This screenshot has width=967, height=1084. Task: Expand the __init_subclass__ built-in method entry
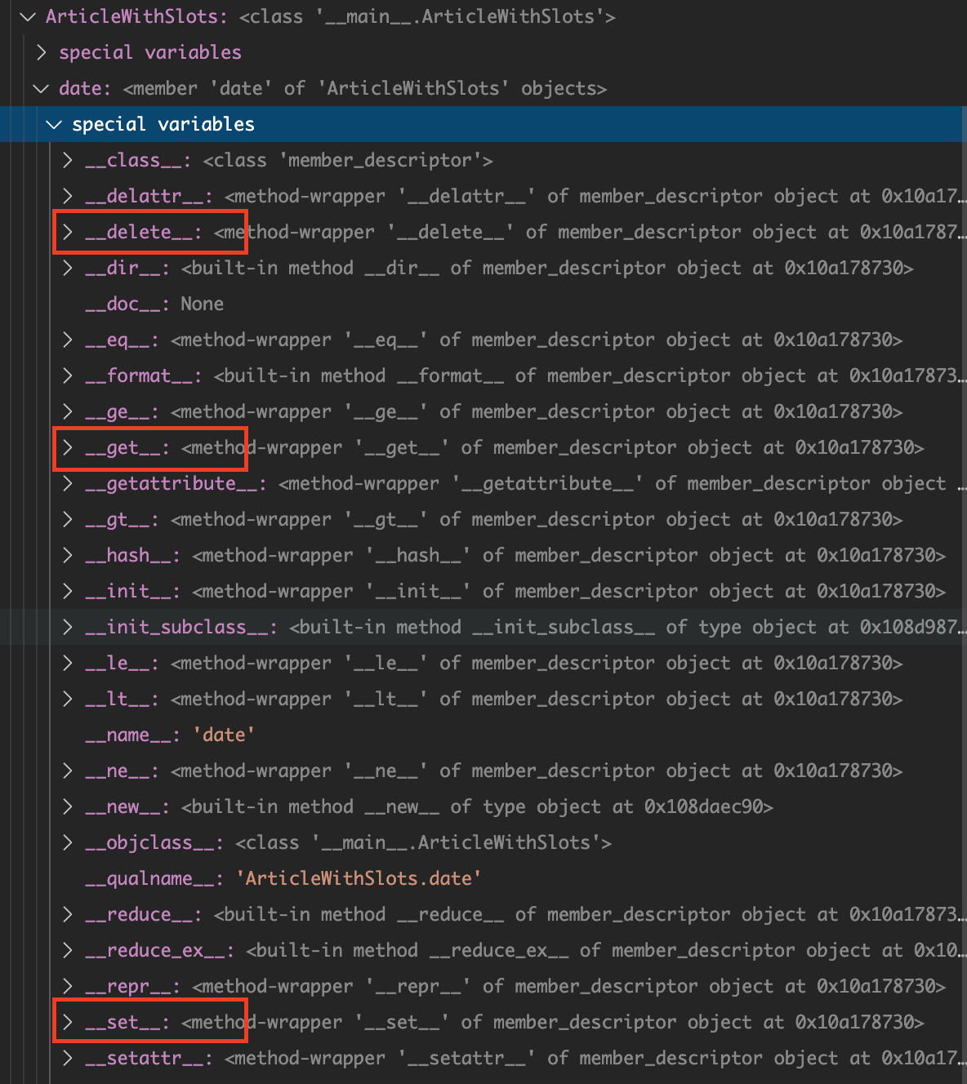68,627
